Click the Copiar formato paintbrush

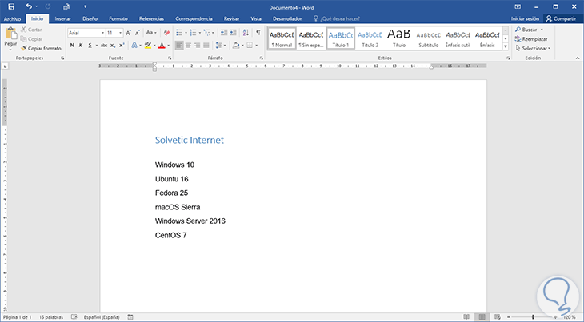pyautogui.click(x=41, y=48)
